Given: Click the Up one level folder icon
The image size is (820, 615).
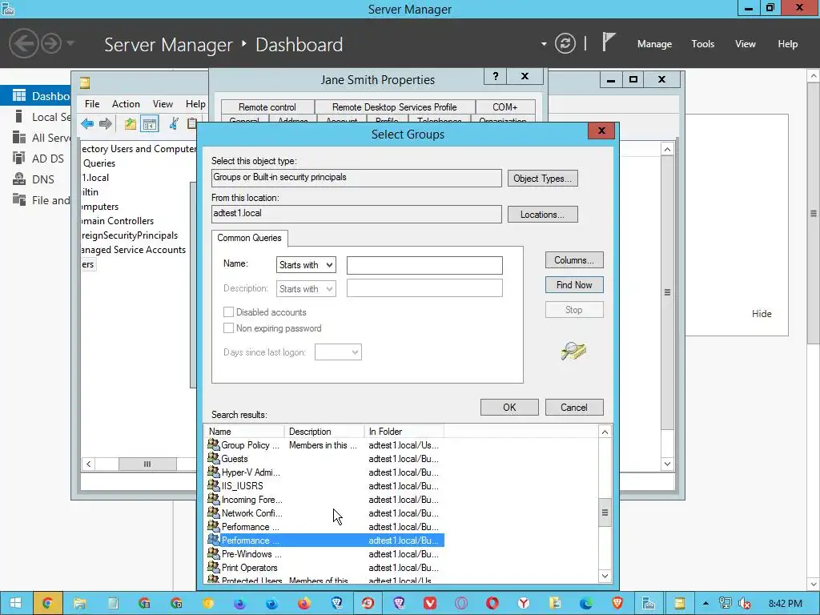Looking at the screenshot, I should click(131, 124).
